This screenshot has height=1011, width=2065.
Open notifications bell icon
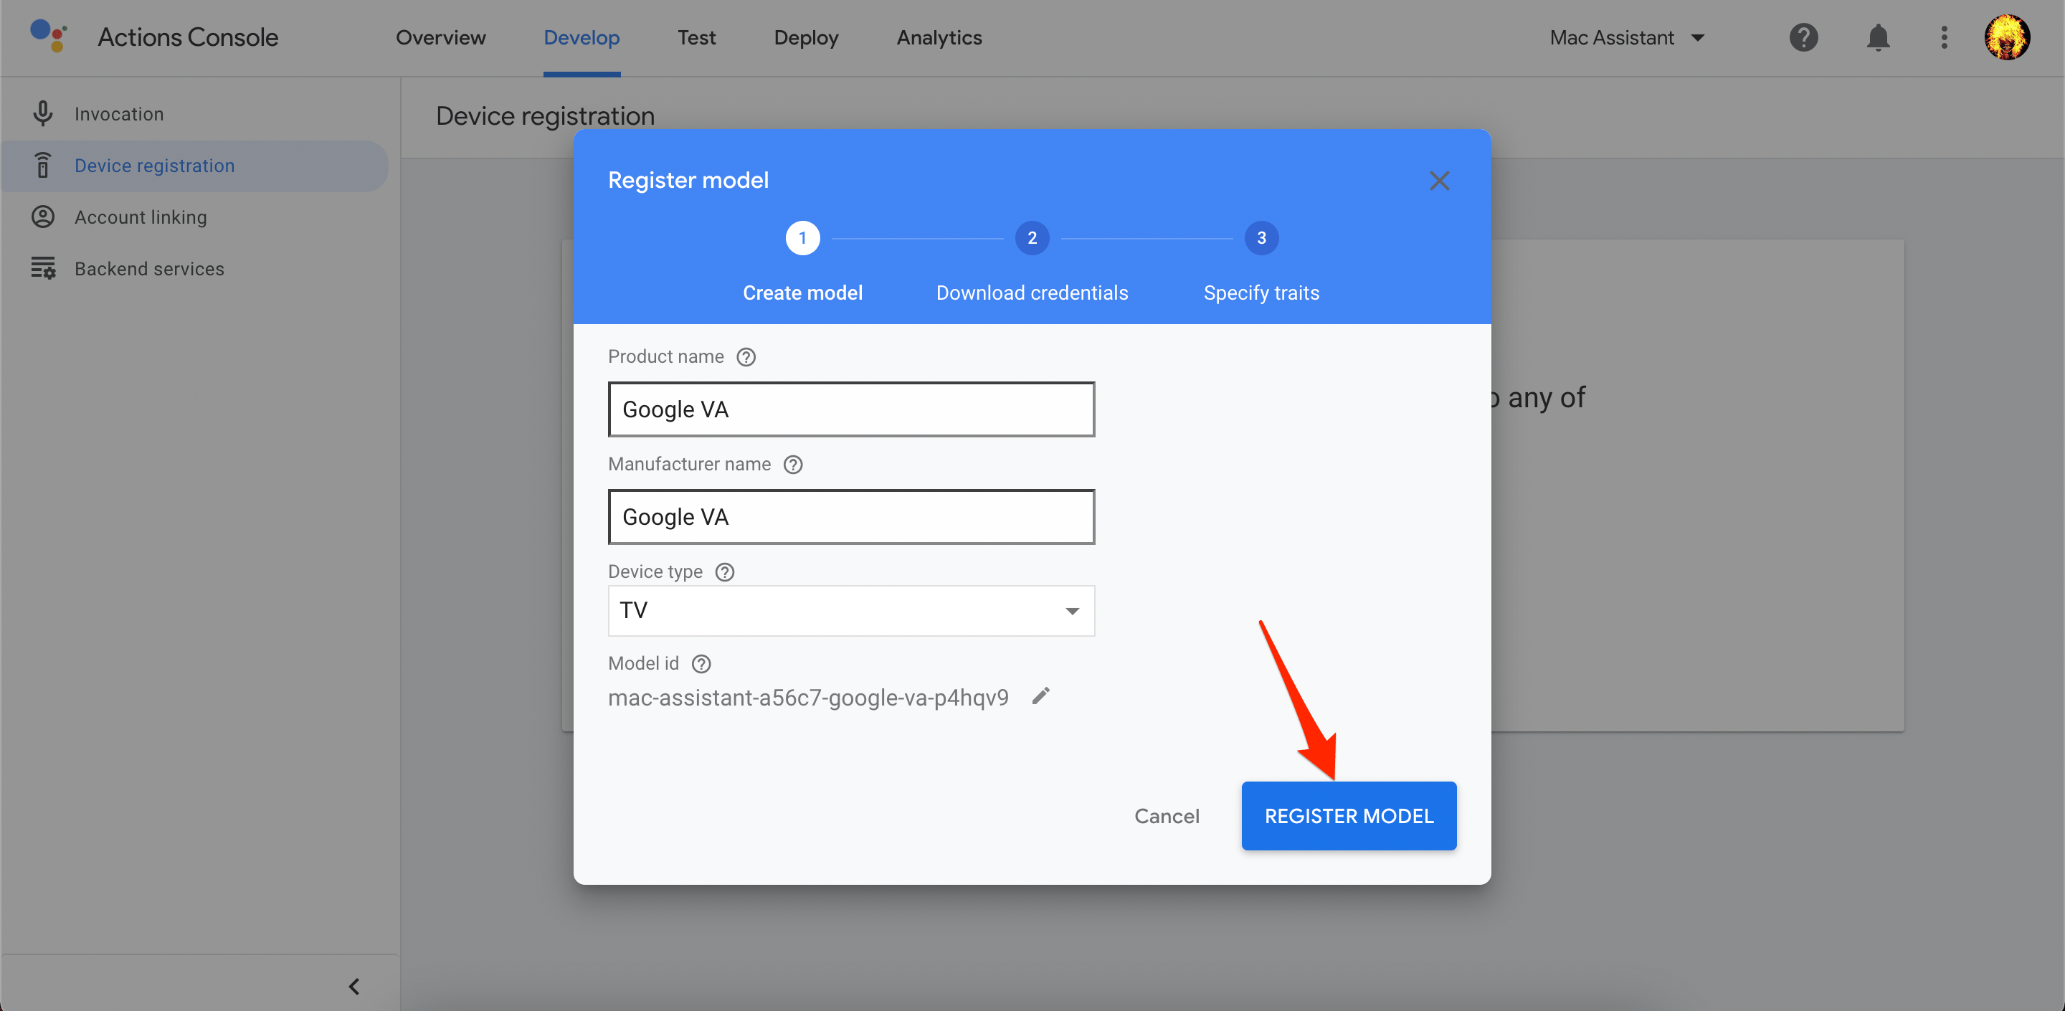(1879, 38)
